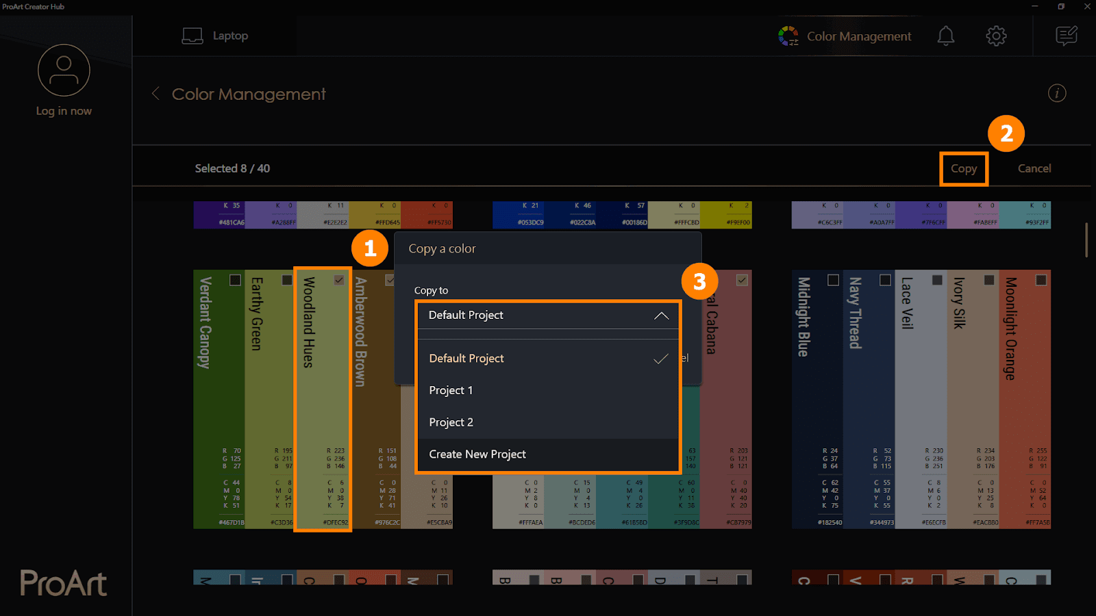
Task: Click the 'Color Management' page heading
Action: (x=249, y=94)
